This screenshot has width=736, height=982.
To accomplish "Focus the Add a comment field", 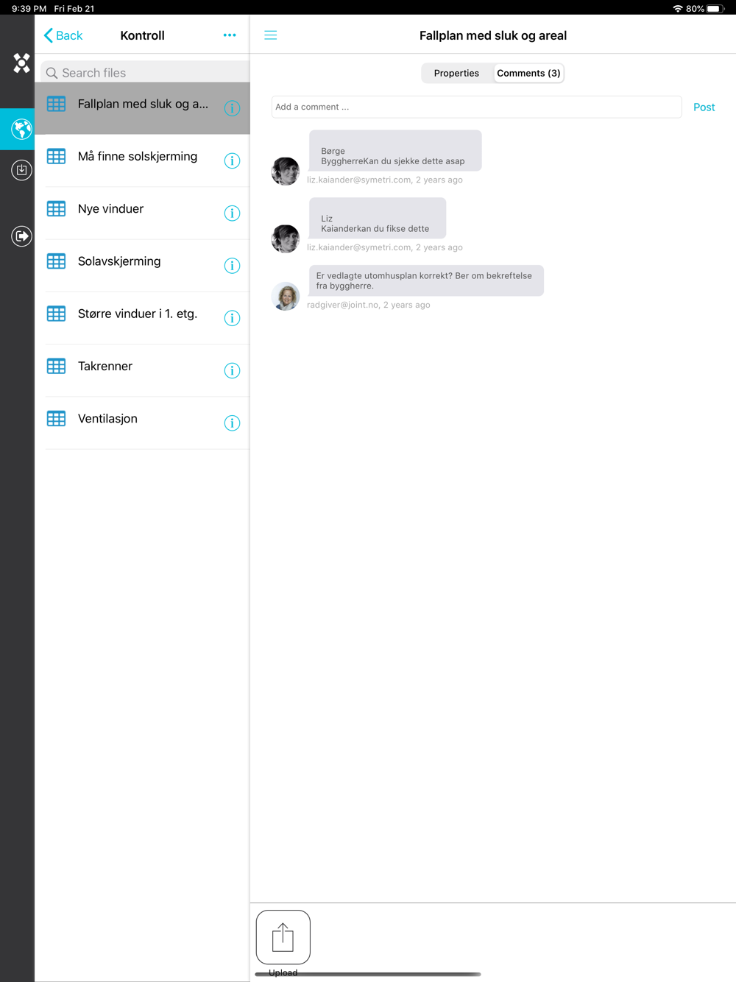I will [x=476, y=107].
